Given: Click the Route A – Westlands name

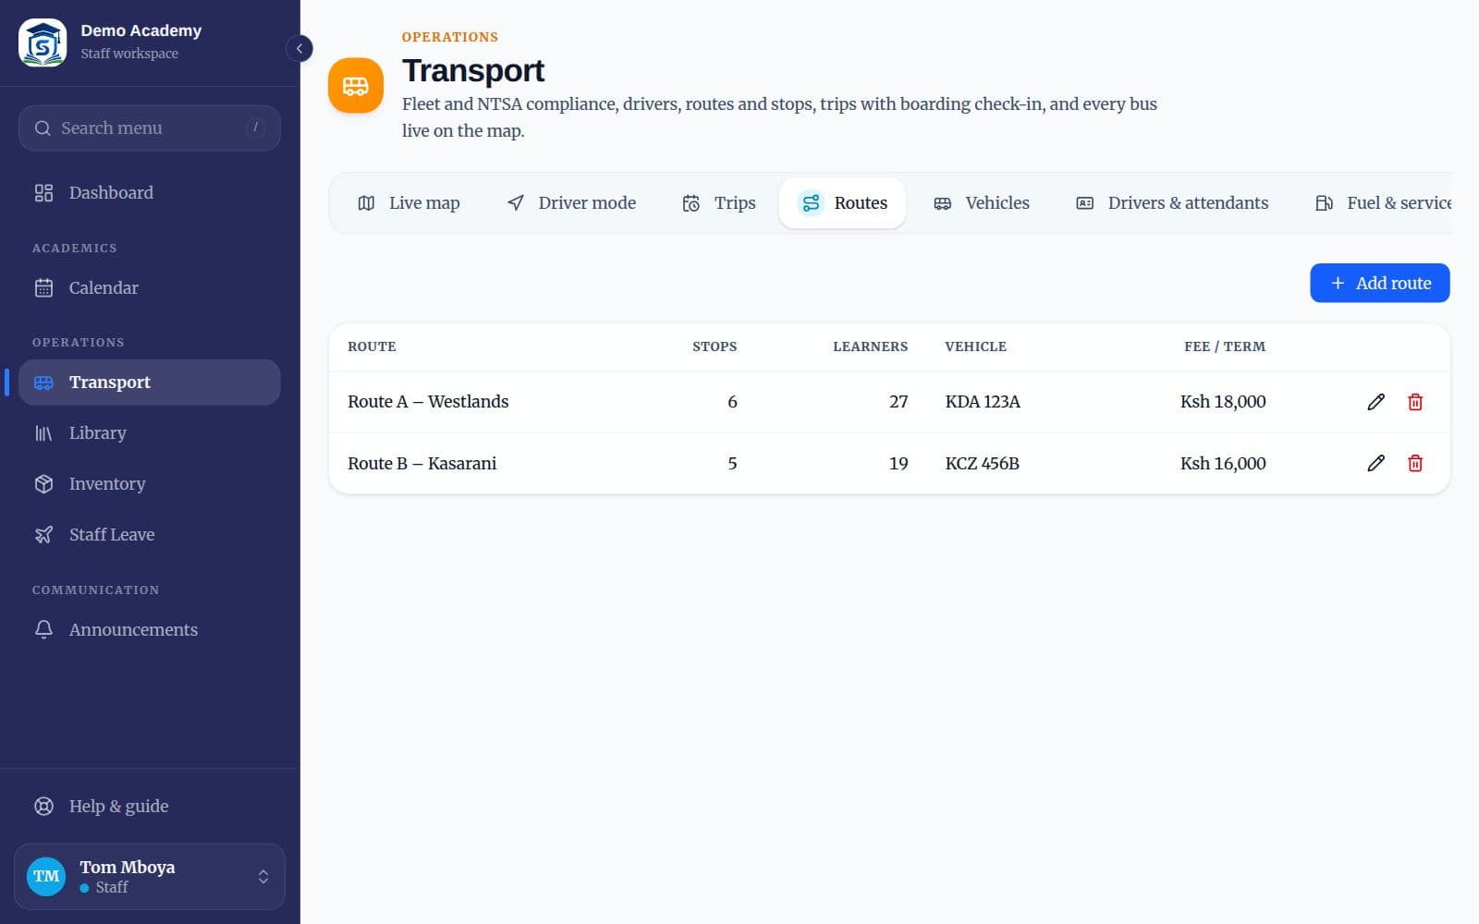Looking at the screenshot, I should (428, 401).
